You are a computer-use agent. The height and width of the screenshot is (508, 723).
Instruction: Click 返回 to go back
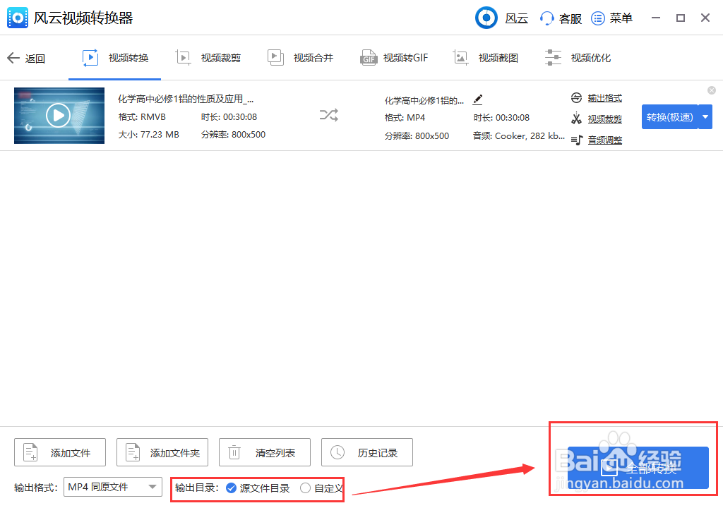(x=27, y=57)
